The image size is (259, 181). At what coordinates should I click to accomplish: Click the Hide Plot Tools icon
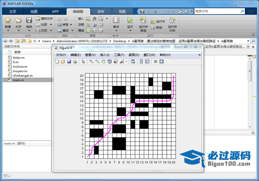[x=155, y=62]
